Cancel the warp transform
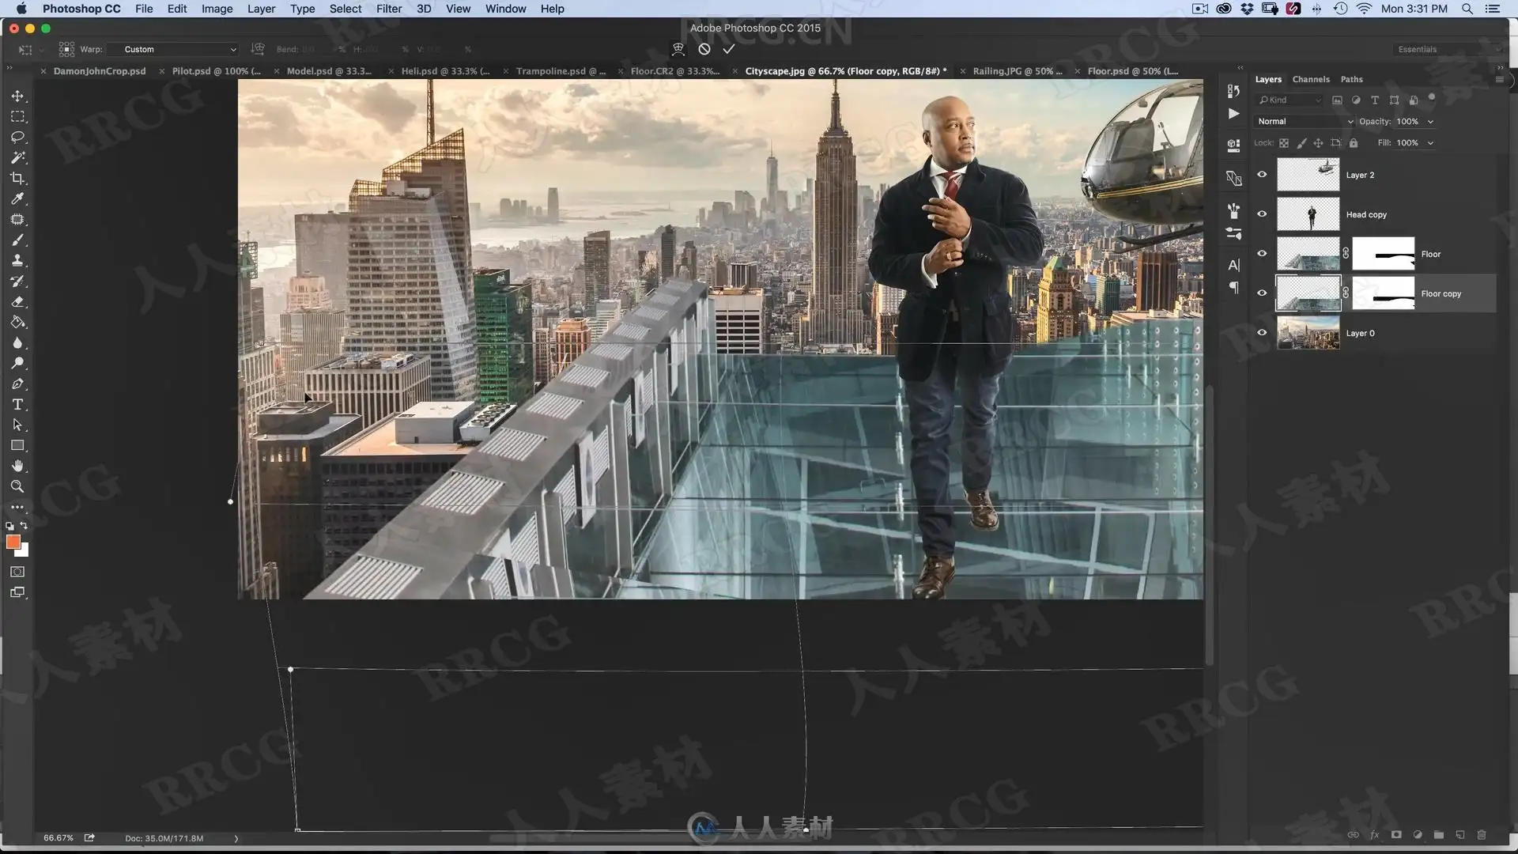 pos(704,49)
